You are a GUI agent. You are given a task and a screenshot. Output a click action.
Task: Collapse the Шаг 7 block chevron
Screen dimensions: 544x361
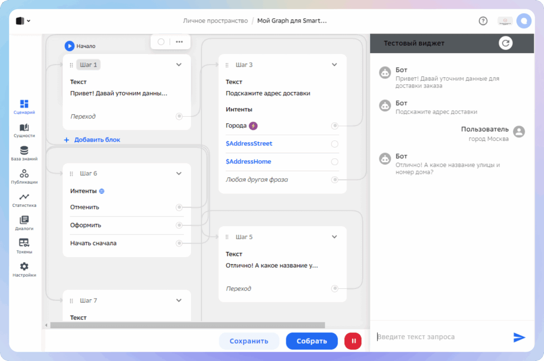pyautogui.click(x=179, y=301)
